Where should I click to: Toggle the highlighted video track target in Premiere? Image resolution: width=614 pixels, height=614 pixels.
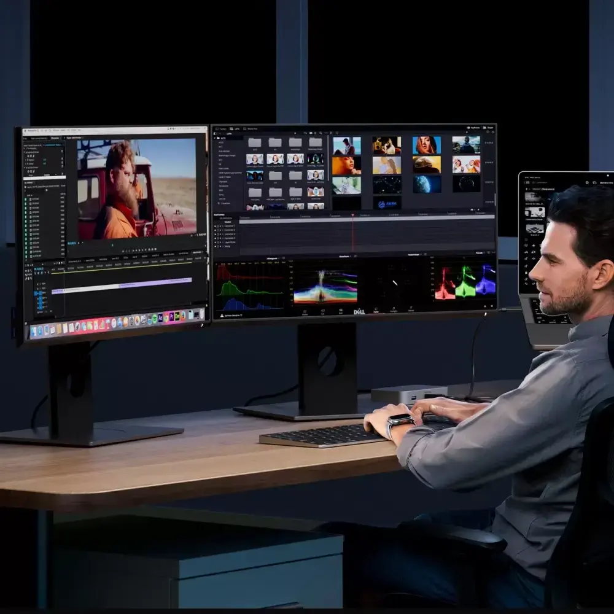pos(42,293)
